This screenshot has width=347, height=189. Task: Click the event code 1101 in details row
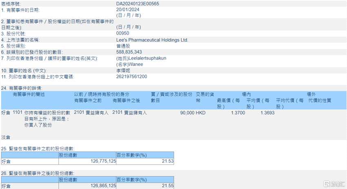coord(18,112)
